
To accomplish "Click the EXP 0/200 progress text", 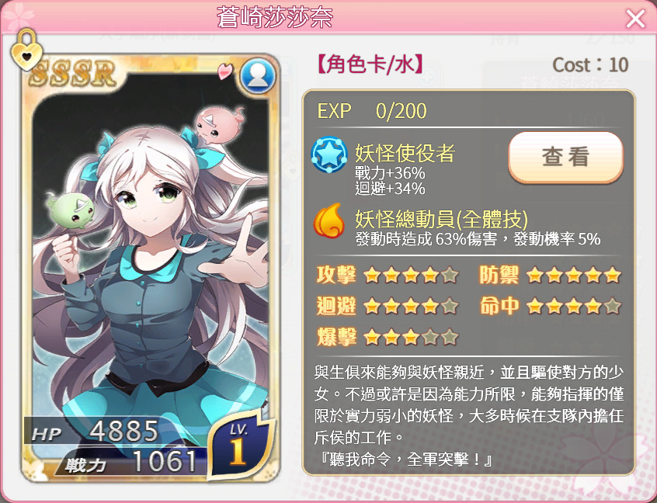I will 372,111.
